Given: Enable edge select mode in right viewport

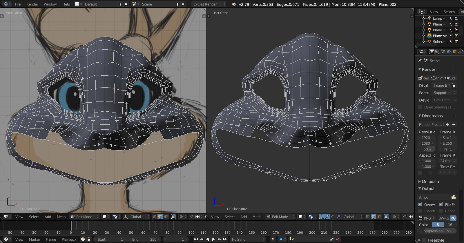Looking at the screenshot, I should point(373,217).
